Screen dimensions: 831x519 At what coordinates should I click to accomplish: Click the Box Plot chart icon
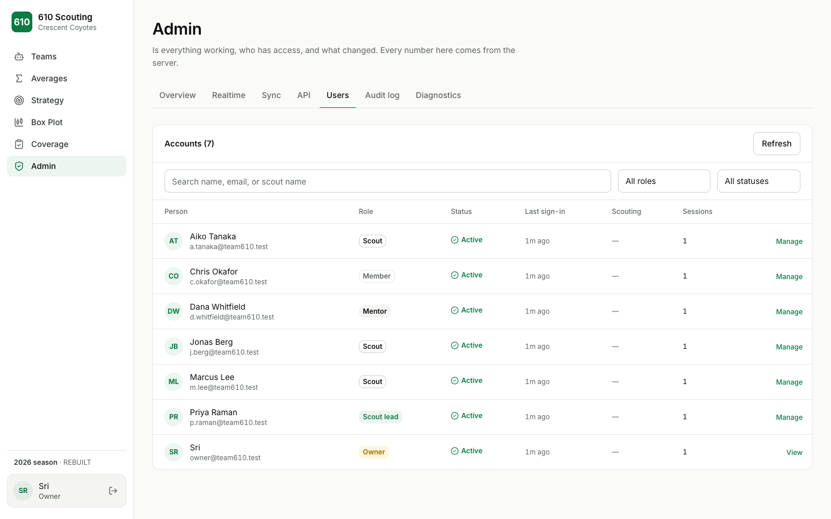pyautogui.click(x=19, y=122)
